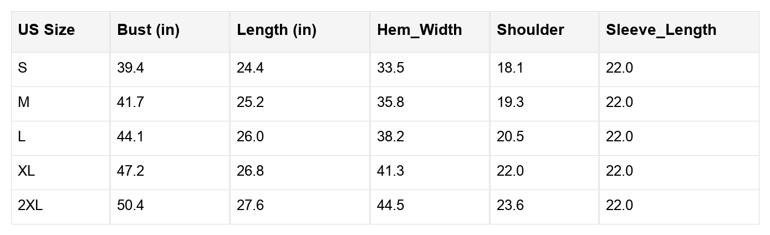Click shoulder value 23.6 in 2XL row
The width and height of the screenshot is (770, 235).
(510, 206)
